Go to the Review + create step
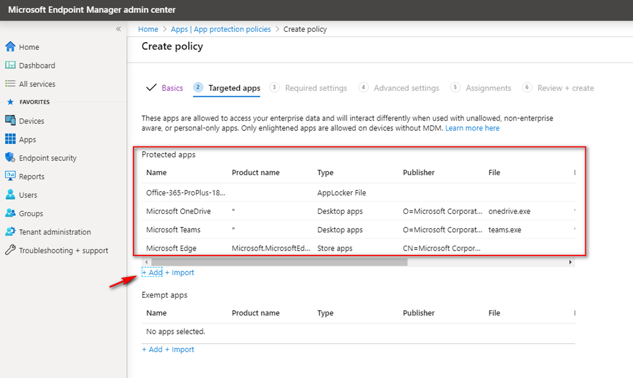This screenshot has width=633, height=378. point(566,88)
